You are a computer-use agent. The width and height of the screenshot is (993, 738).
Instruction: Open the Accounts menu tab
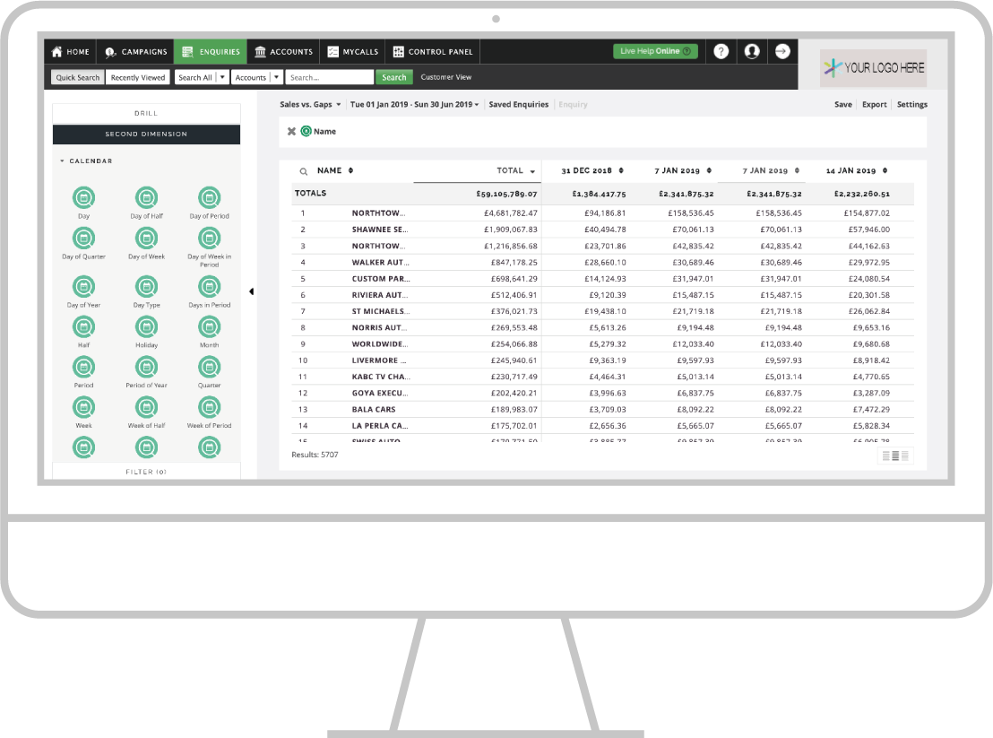point(284,52)
